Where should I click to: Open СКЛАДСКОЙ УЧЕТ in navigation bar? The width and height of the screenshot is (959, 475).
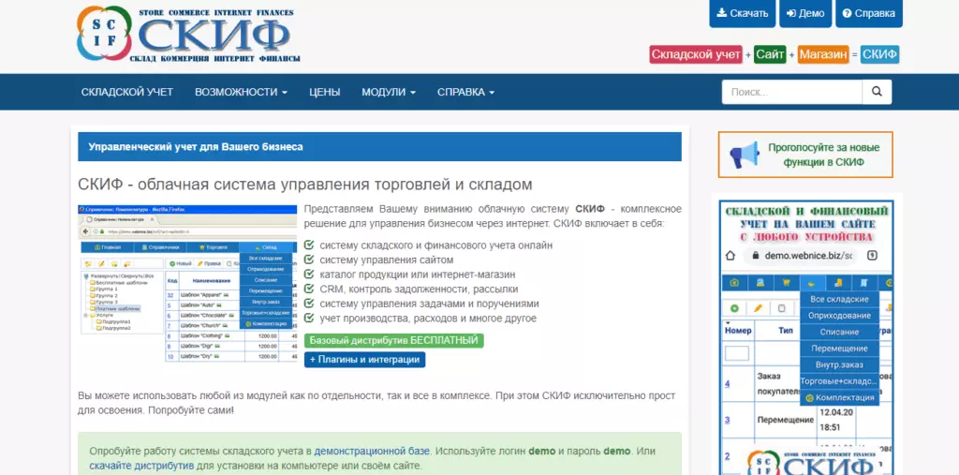coord(127,92)
